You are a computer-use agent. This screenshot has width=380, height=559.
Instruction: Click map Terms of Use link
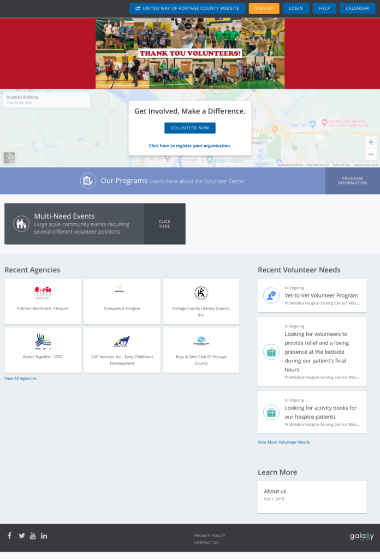coord(341,165)
